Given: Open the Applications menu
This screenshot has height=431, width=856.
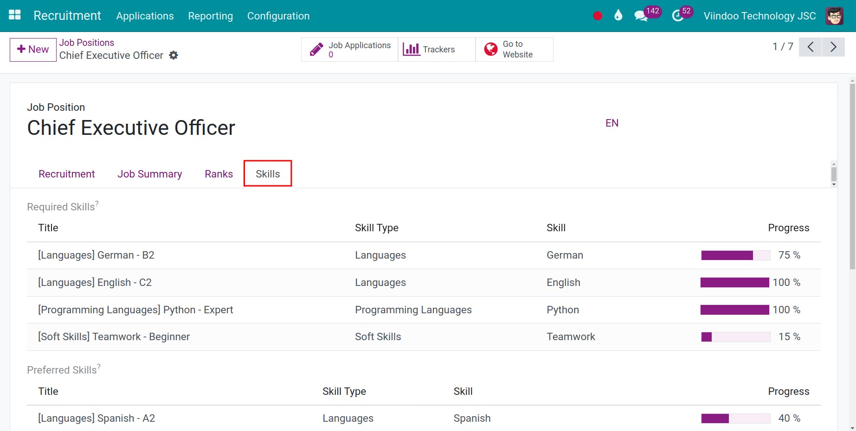Looking at the screenshot, I should coord(145,16).
